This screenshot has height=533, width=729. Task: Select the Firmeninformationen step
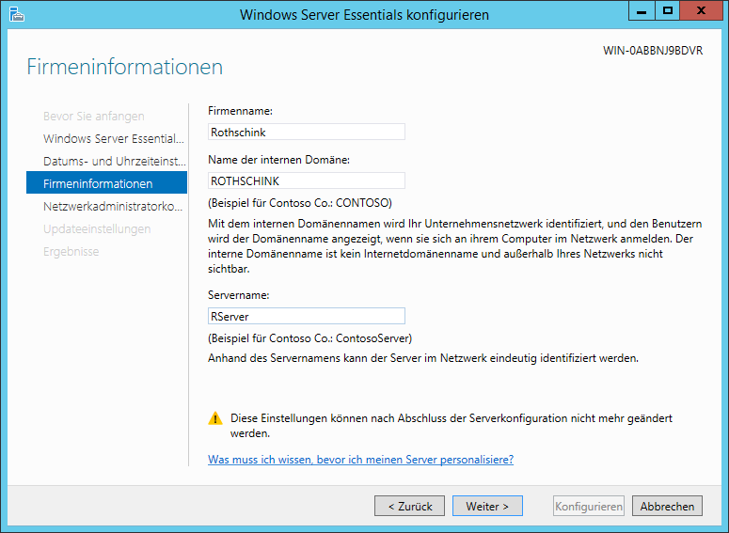pos(107,183)
